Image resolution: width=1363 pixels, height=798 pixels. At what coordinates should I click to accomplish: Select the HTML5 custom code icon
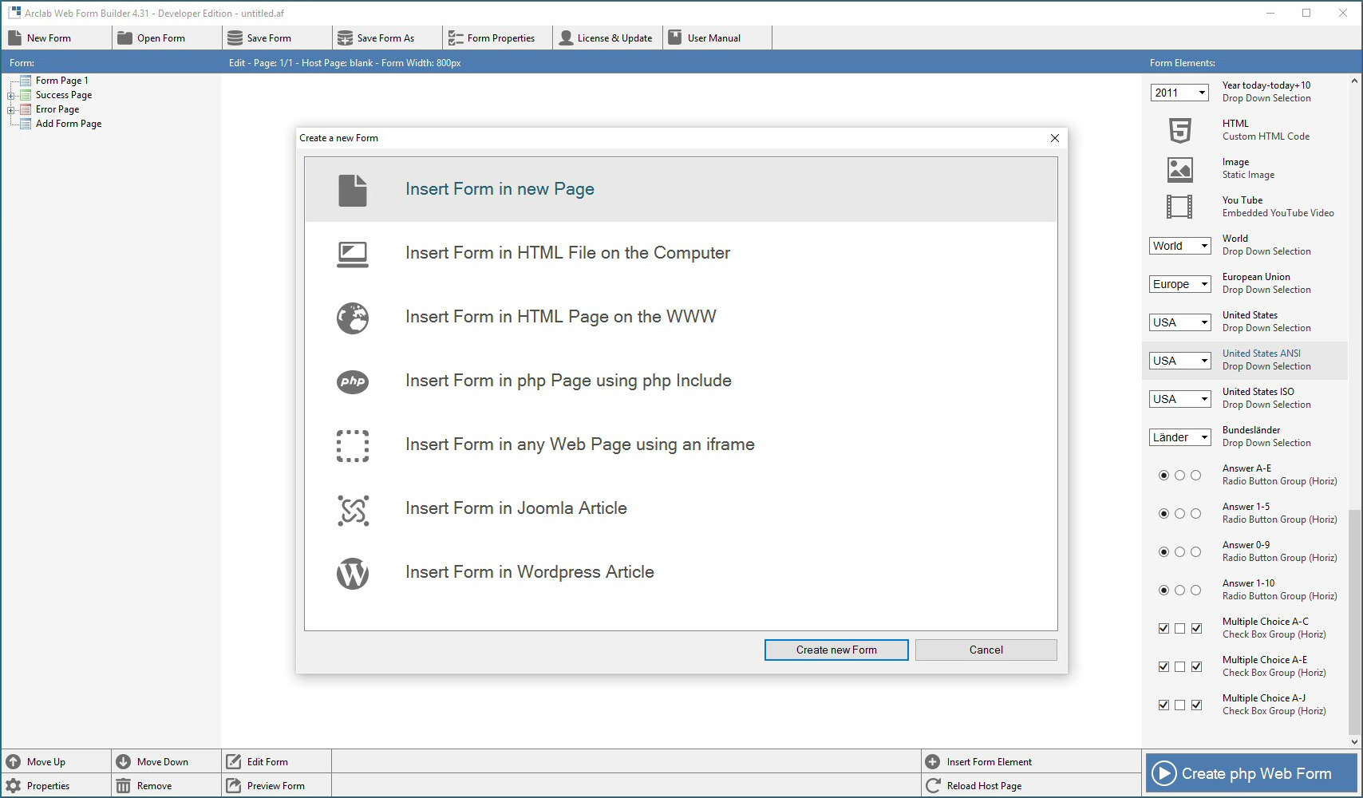pos(1179,130)
